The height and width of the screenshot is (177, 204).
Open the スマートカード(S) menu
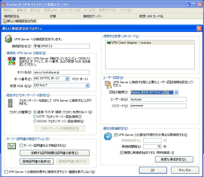point(70,10)
